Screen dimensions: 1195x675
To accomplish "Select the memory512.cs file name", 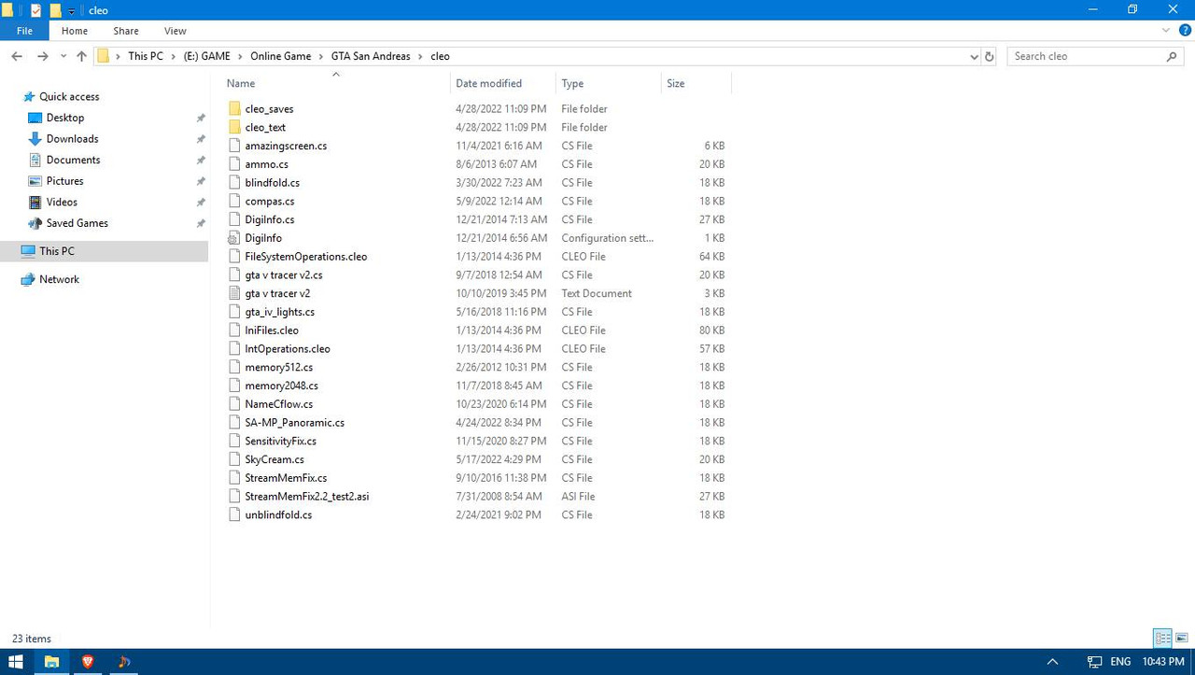I will coord(279,368).
